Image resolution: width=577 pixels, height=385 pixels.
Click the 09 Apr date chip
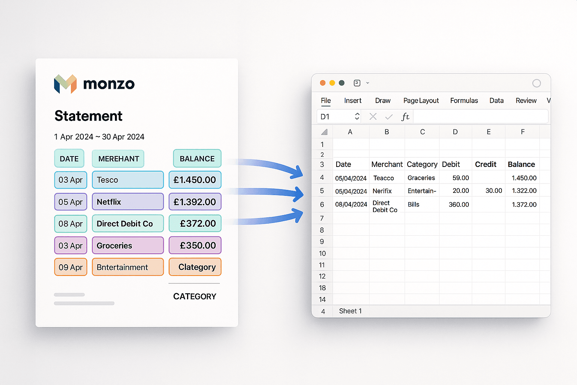point(71,267)
